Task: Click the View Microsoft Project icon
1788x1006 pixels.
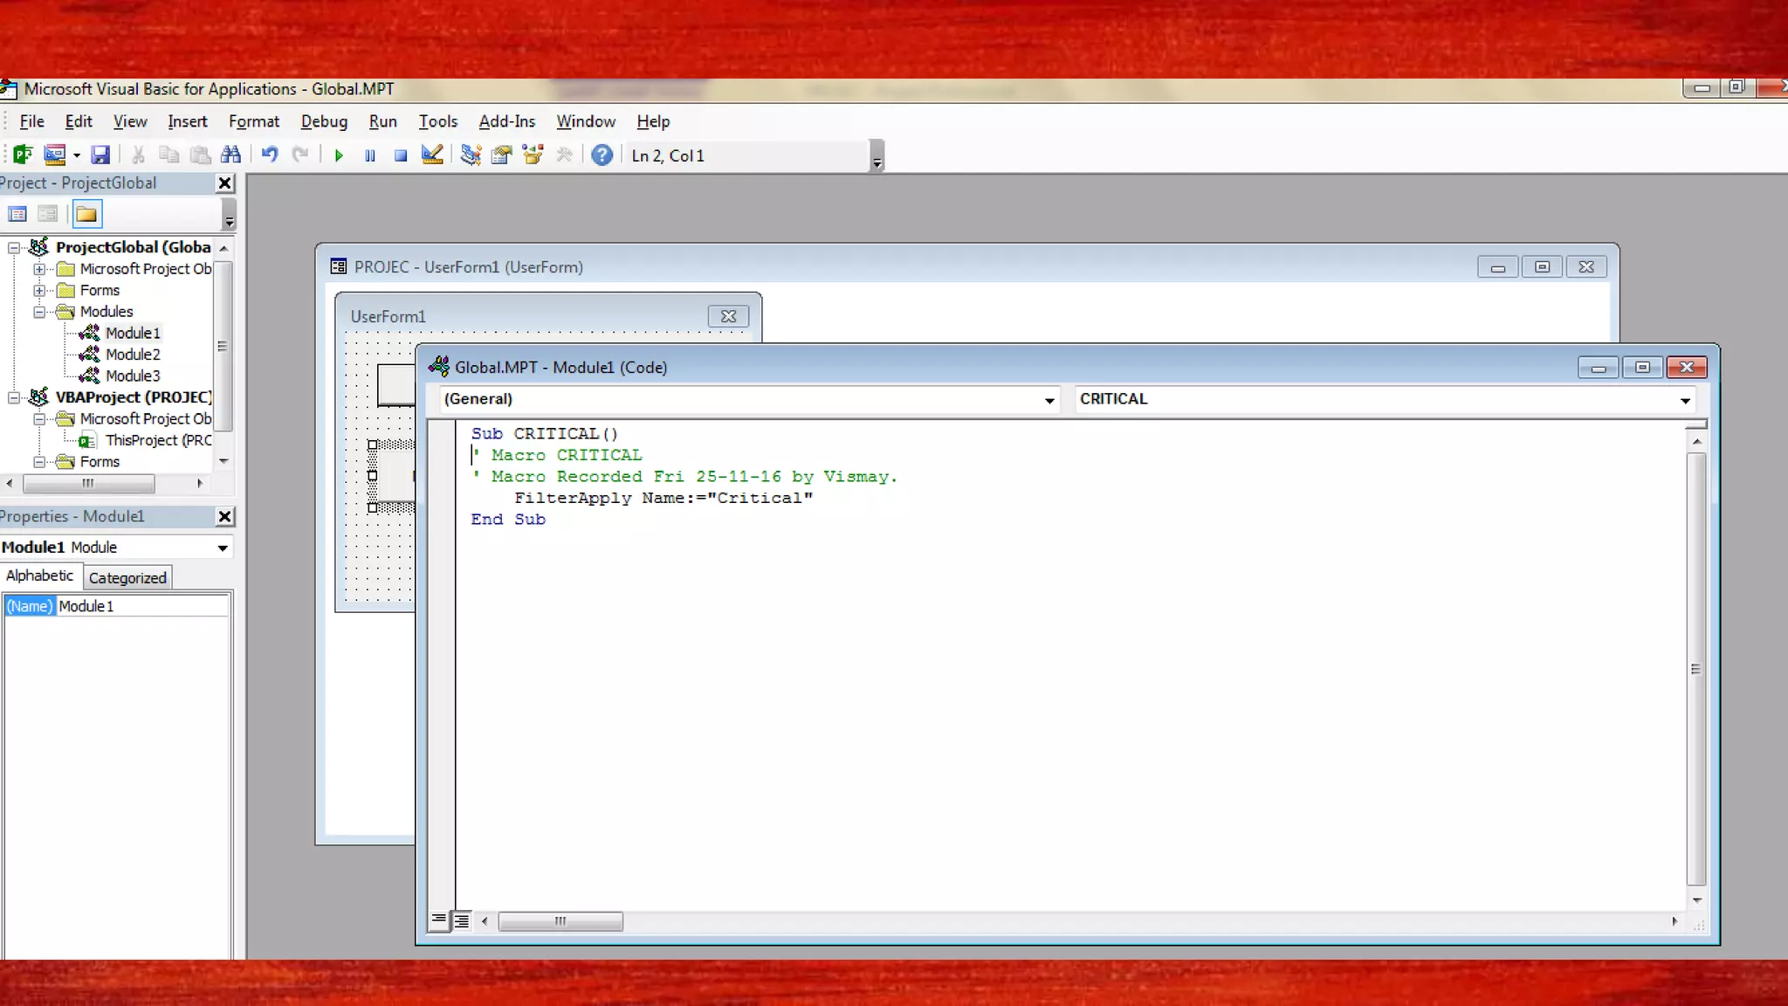Action: (23, 155)
